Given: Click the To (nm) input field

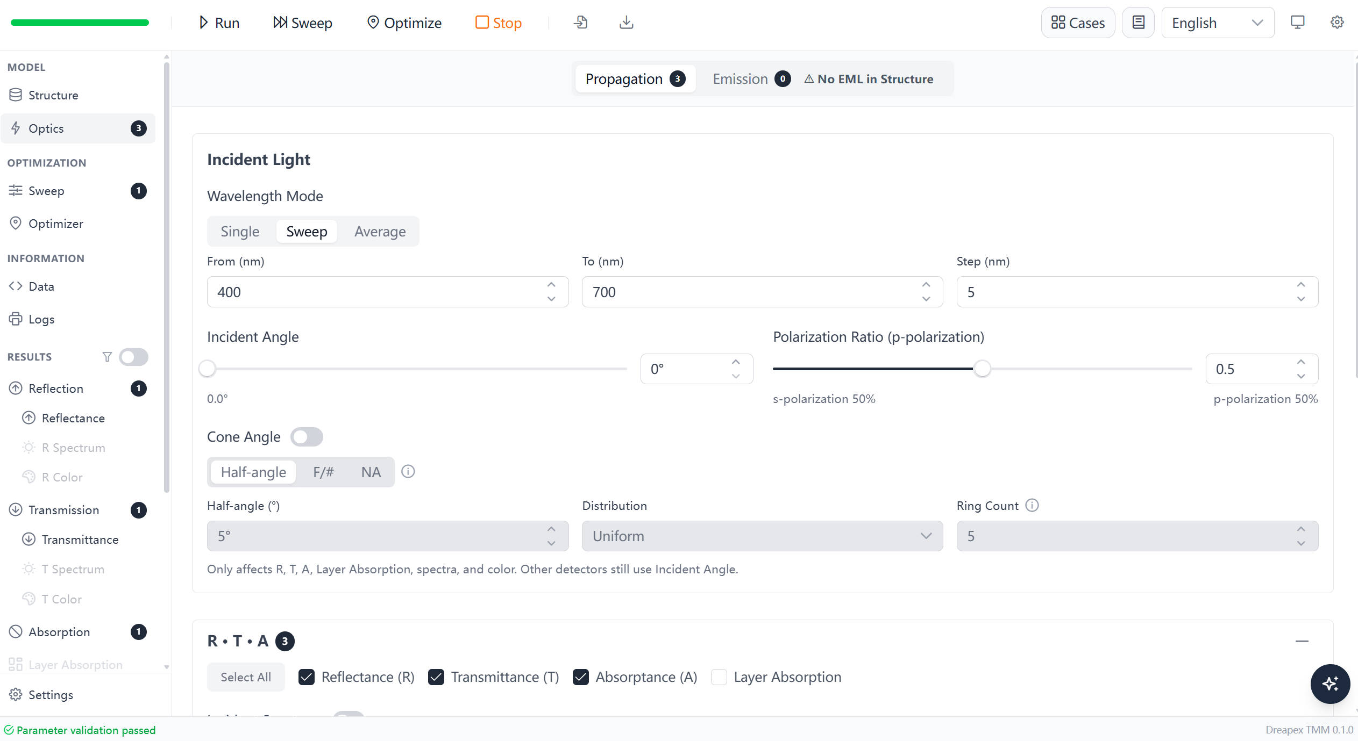Looking at the screenshot, I should pyautogui.click(x=762, y=292).
